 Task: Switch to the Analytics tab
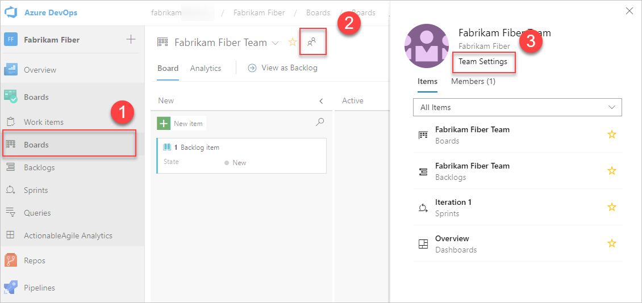click(206, 68)
